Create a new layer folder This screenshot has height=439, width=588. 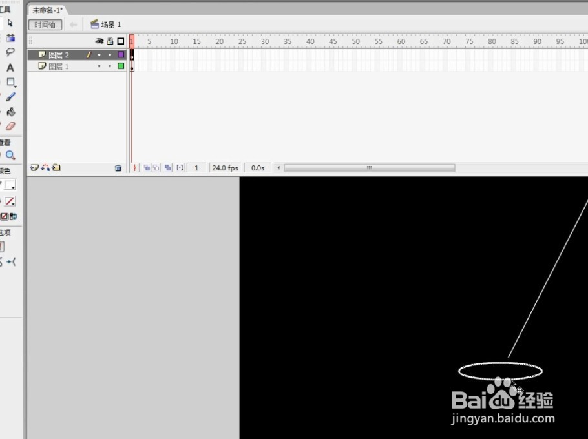coord(56,168)
